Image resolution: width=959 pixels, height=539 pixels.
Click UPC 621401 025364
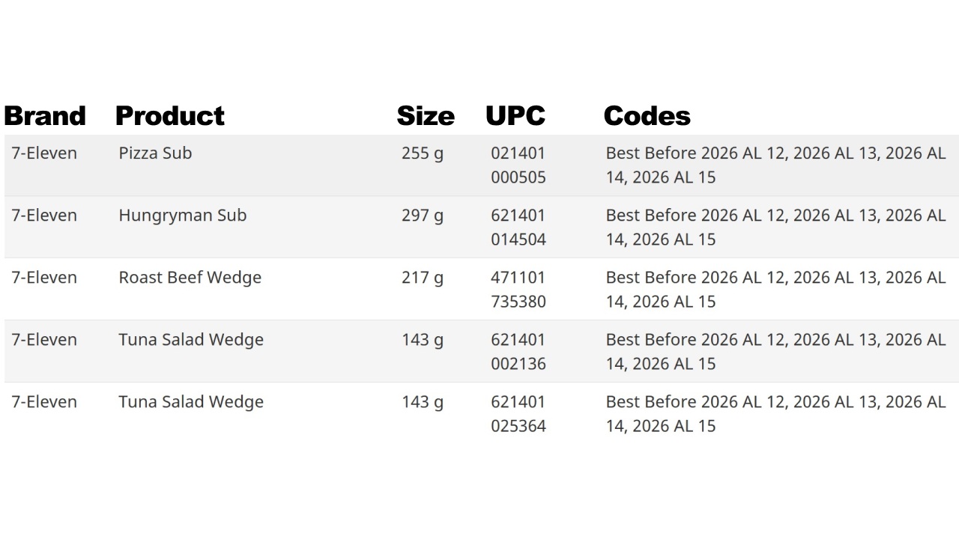pos(518,413)
